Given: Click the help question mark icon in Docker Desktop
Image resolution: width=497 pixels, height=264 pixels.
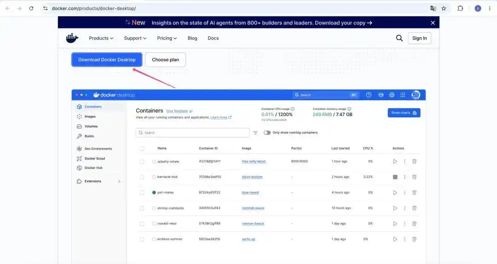Looking at the screenshot, I should (369, 95).
